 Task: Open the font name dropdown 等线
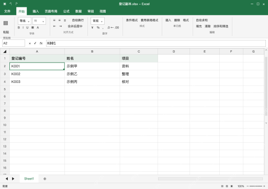[25, 21]
